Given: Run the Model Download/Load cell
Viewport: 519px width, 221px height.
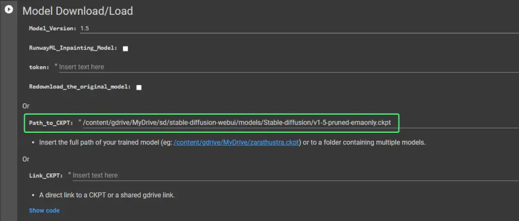Looking at the screenshot, I should [9, 10].
